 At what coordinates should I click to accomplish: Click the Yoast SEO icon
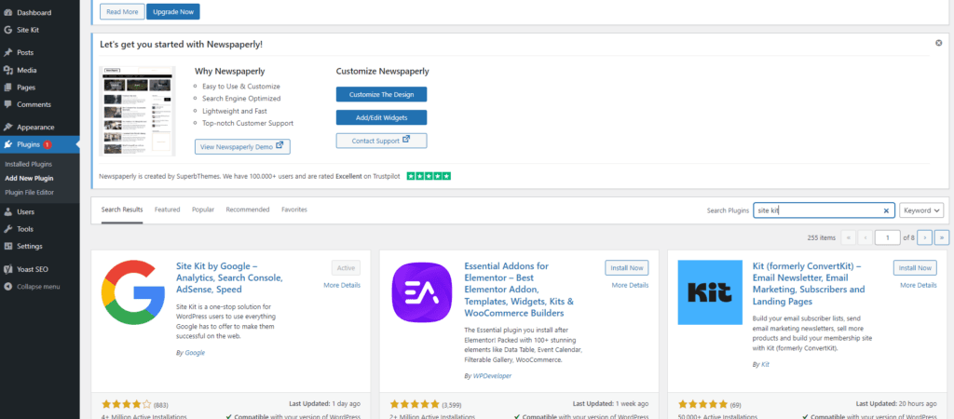pyautogui.click(x=7, y=269)
